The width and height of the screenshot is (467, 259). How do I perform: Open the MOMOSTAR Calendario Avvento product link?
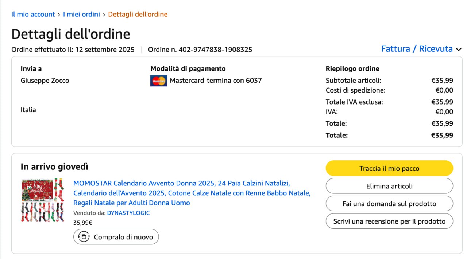pos(192,193)
